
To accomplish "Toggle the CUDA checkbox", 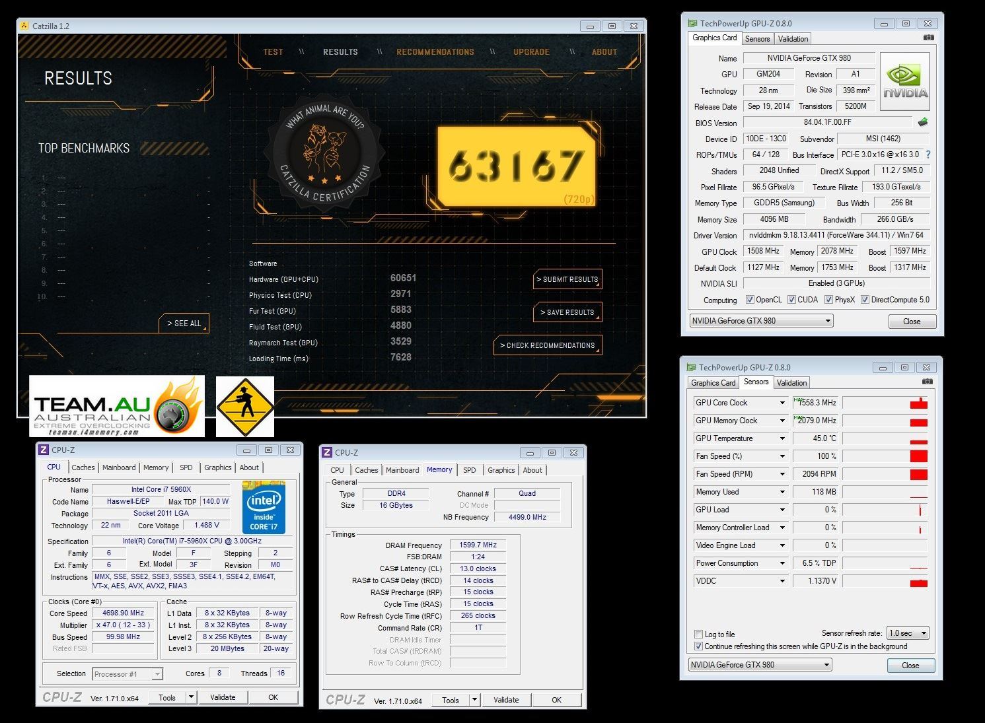I will click(x=791, y=300).
